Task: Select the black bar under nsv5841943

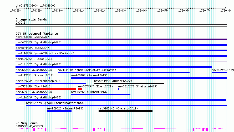Action: (129, 83)
